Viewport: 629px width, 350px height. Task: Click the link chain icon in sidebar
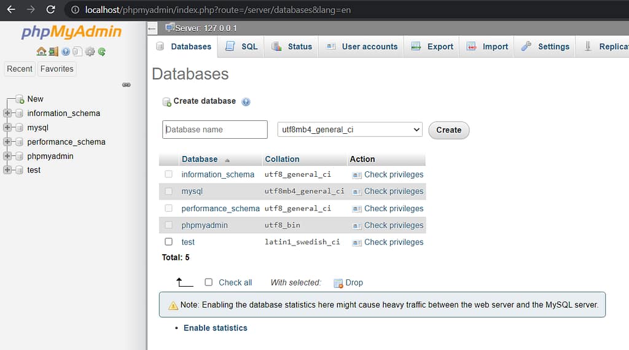(127, 85)
